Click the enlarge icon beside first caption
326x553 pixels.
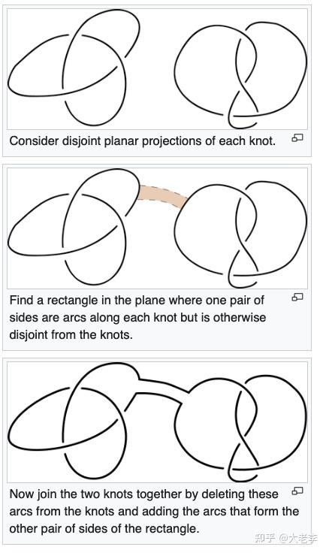tap(297, 138)
